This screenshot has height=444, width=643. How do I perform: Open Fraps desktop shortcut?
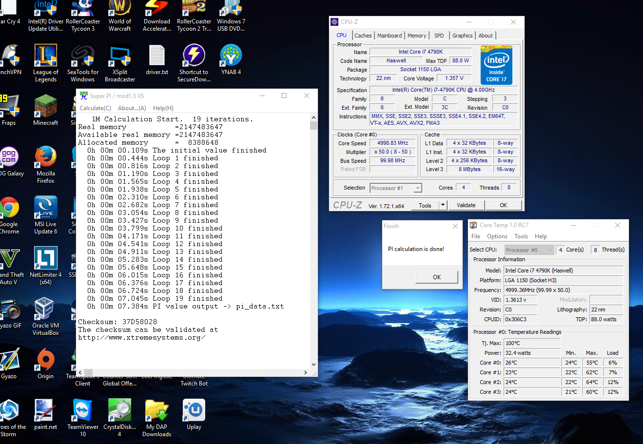tap(9, 111)
